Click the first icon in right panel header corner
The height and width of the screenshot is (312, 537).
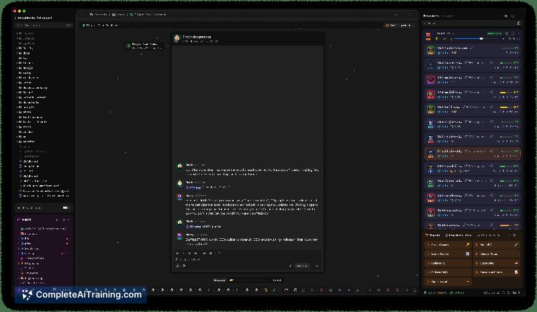pyautogui.click(x=506, y=15)
